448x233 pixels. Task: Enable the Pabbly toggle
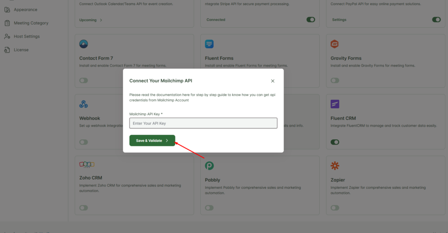click(209, 208)
